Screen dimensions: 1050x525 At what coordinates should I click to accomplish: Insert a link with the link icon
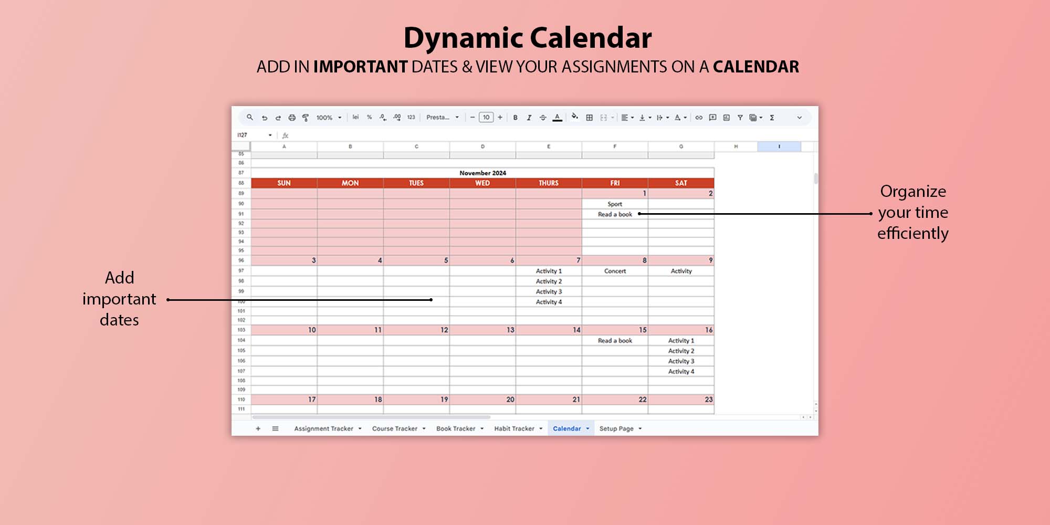(699, 118)
